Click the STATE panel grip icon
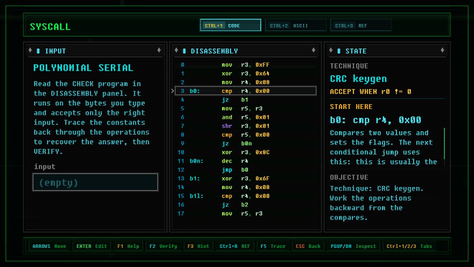 point(339,51)
